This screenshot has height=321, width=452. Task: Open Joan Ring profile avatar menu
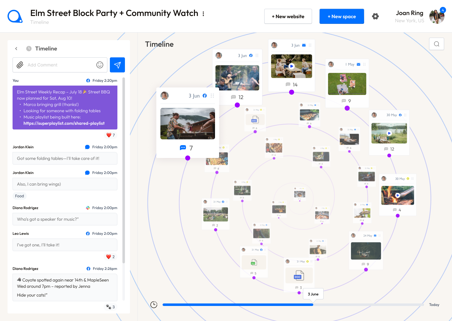[437, 17]
